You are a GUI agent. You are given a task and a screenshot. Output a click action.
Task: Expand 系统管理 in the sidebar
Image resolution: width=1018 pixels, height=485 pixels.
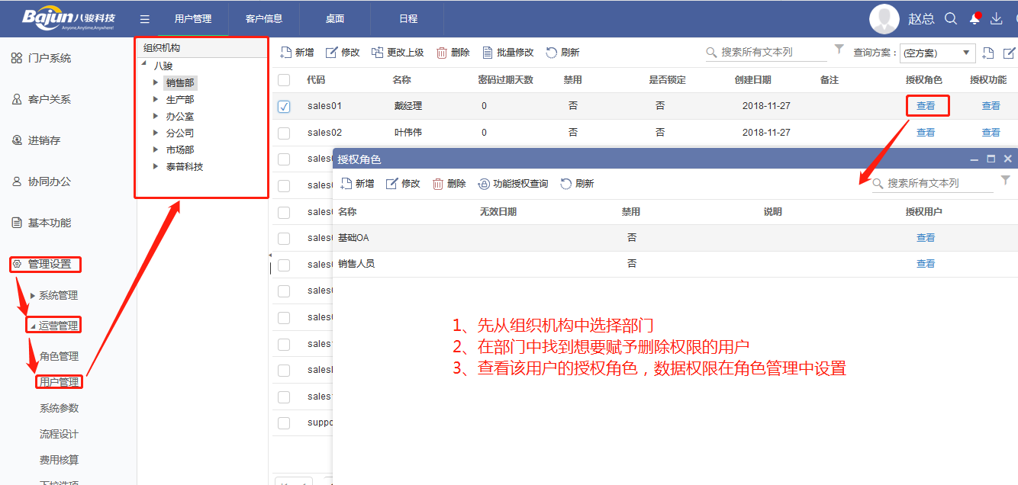[x=32, y=296]
